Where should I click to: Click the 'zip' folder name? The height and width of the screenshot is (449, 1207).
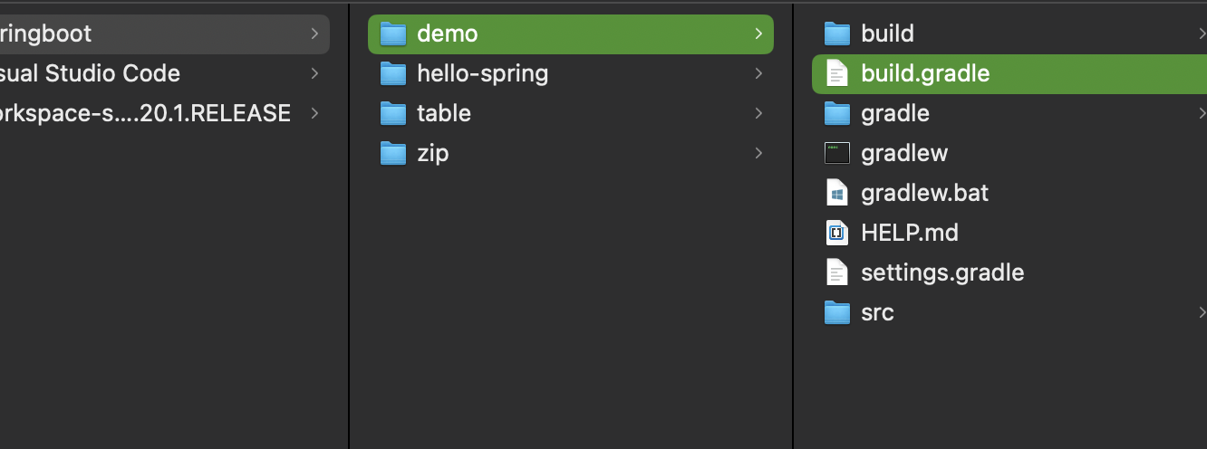[432, 153]
